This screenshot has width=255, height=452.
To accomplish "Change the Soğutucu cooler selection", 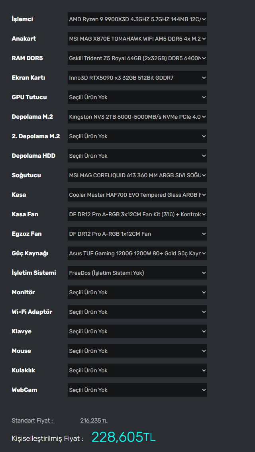I will 137,175.
